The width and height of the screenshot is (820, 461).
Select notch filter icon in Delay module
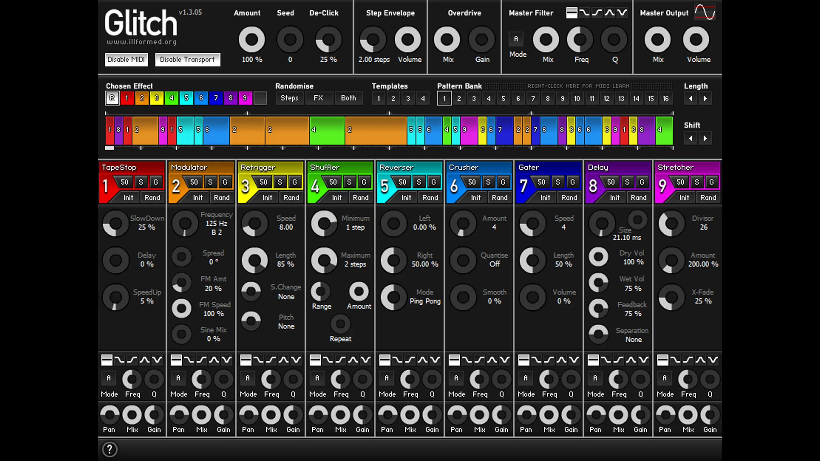point(644,360)
